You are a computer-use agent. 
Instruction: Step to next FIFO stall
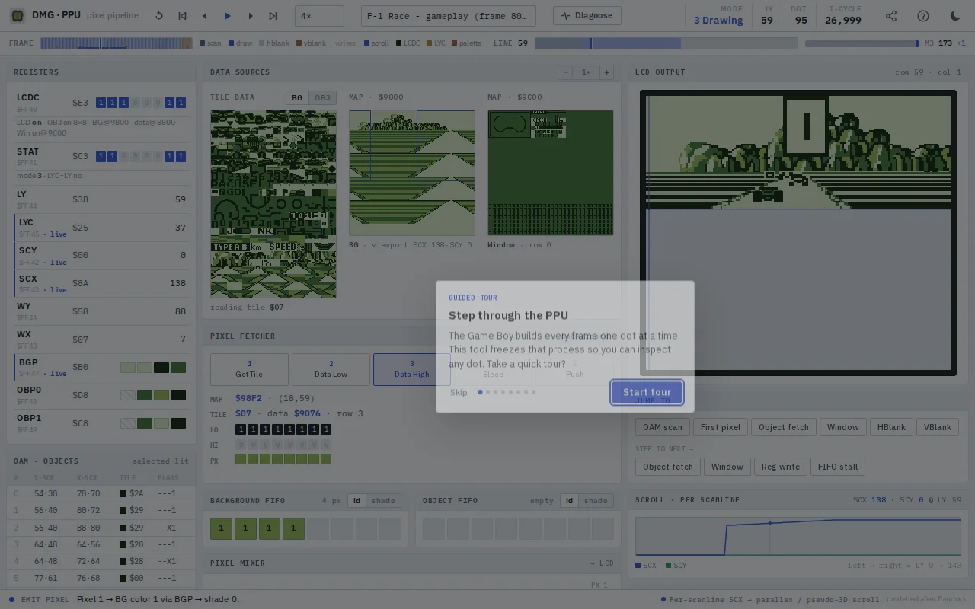point(838,467)
